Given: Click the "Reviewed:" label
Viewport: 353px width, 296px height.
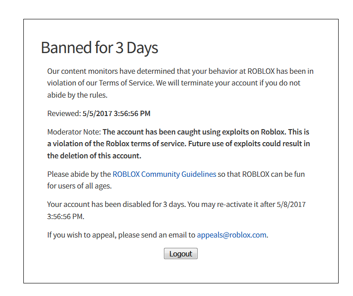Looking at the screenshot, I should coord(64,113).
